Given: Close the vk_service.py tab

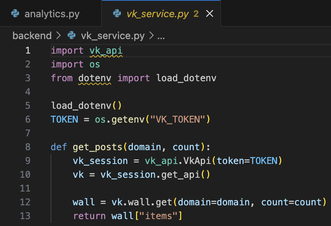Looking at the screenshot, I should [x=210, y=14].
